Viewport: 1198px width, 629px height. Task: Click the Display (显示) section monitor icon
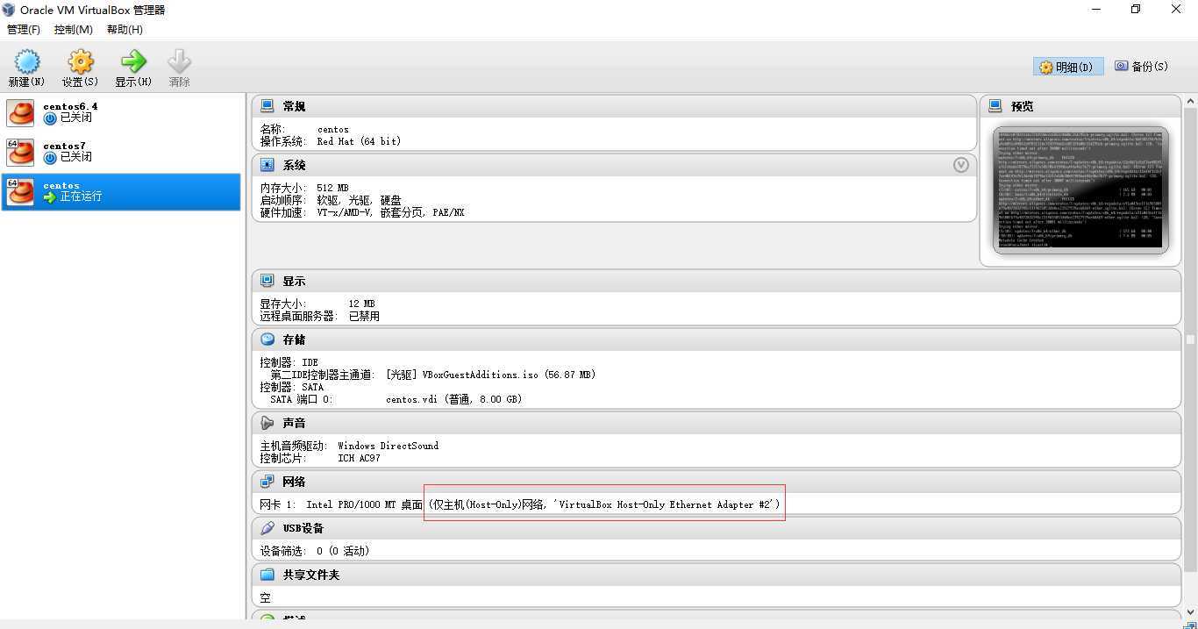click(267, 281)
